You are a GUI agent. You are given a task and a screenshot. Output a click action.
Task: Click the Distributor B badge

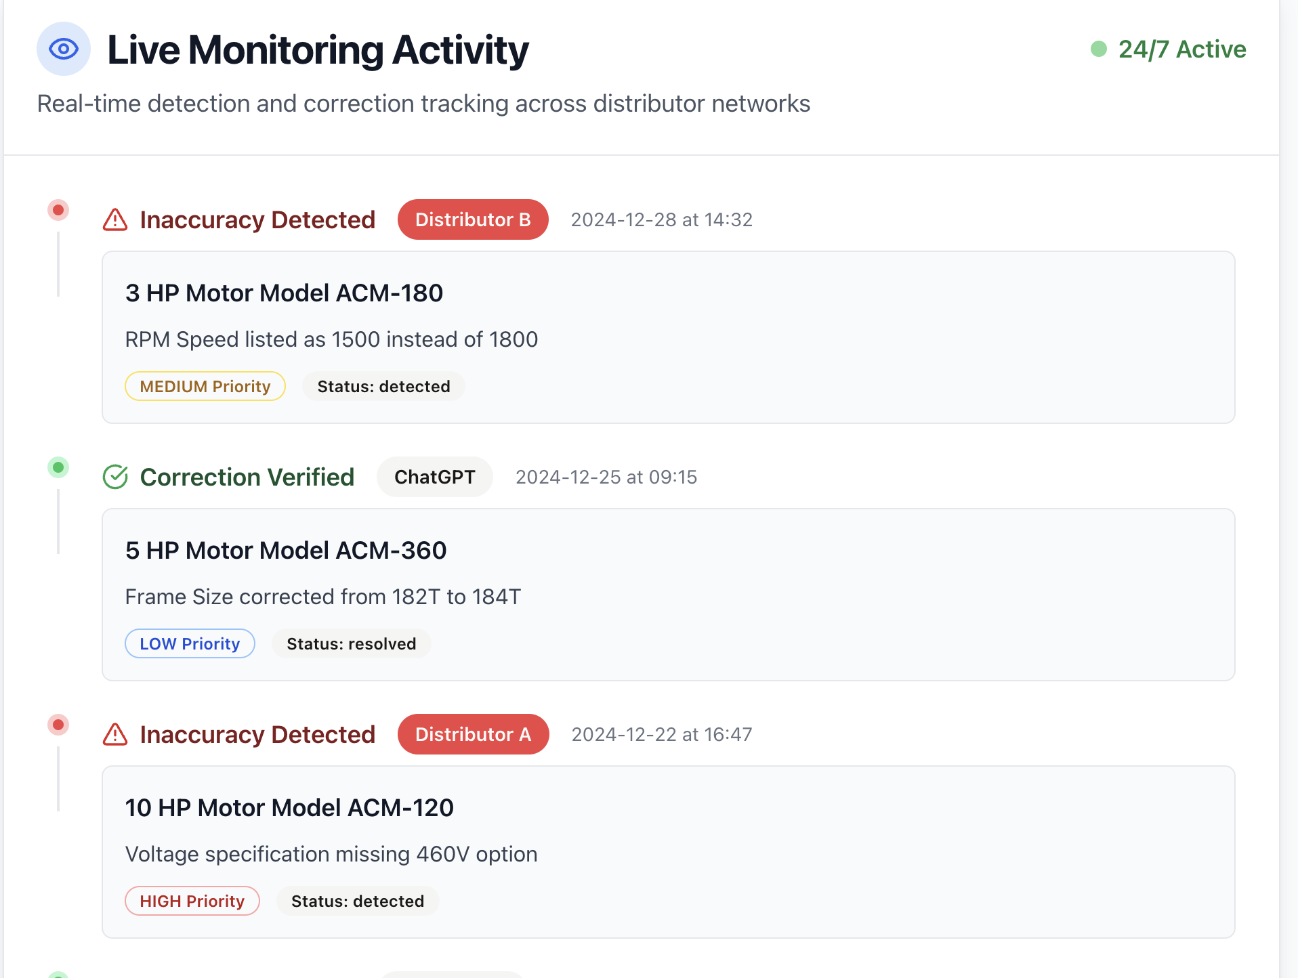[473, 219]
